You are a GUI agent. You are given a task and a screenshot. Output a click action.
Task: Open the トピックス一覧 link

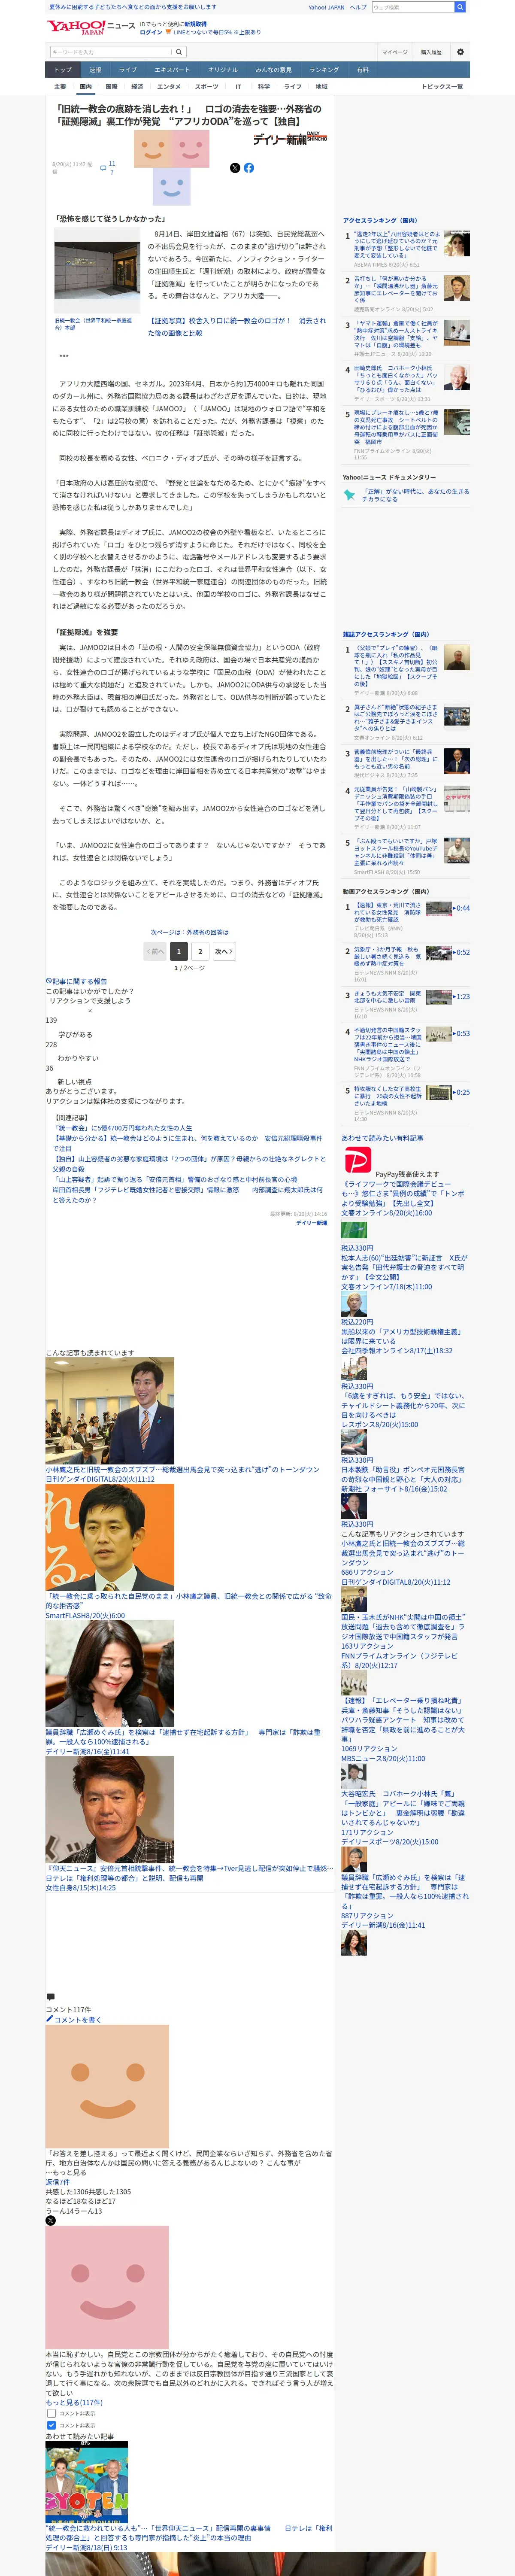point(442,87)
